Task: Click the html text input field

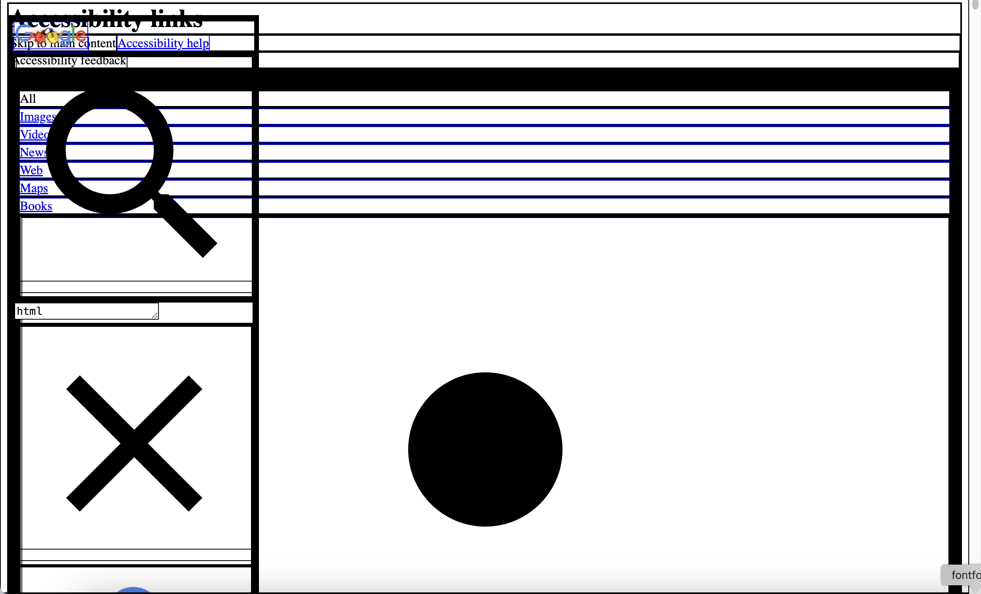Action: pos(87,311)
